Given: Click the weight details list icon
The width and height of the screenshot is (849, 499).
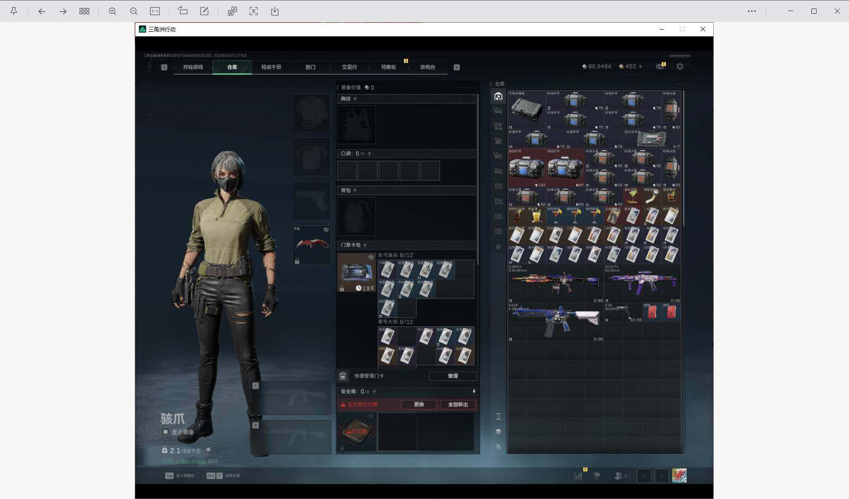Looking at the screenshot, I should click(208, 450).
